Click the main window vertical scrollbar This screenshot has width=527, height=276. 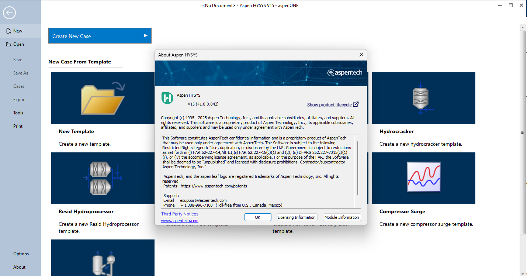(523, 133)
